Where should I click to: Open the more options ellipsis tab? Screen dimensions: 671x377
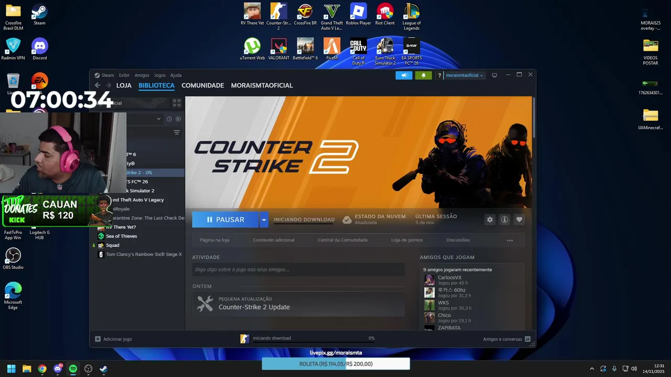pos(510,240)
